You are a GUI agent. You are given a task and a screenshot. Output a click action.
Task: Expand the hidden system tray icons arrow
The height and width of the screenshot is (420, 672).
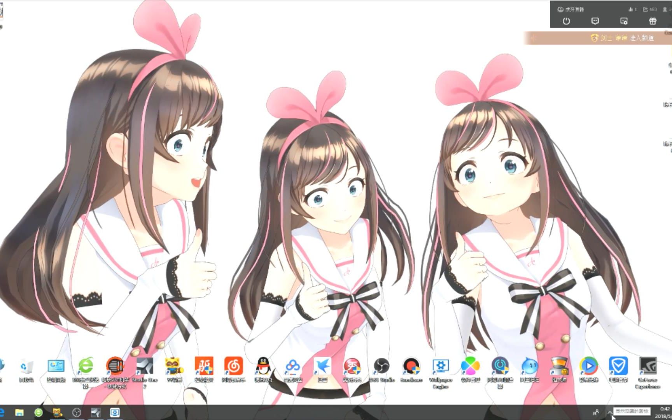click(x=609, y=412)
